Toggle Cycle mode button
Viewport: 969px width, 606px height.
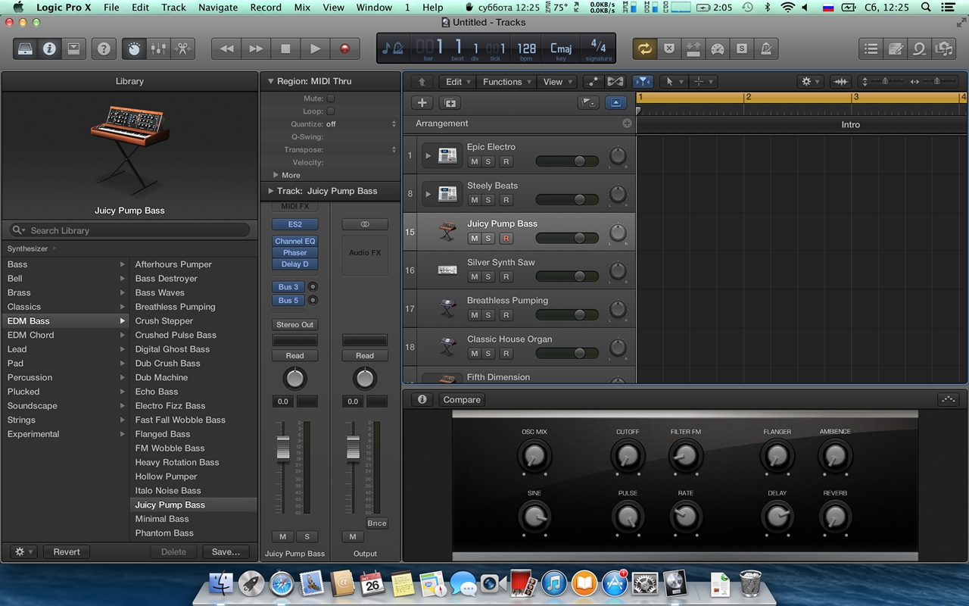(x=644, y=48)
